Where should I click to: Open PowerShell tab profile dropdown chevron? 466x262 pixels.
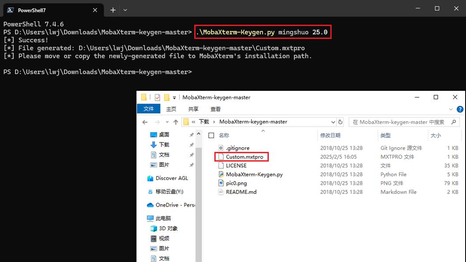pos(125,10)
